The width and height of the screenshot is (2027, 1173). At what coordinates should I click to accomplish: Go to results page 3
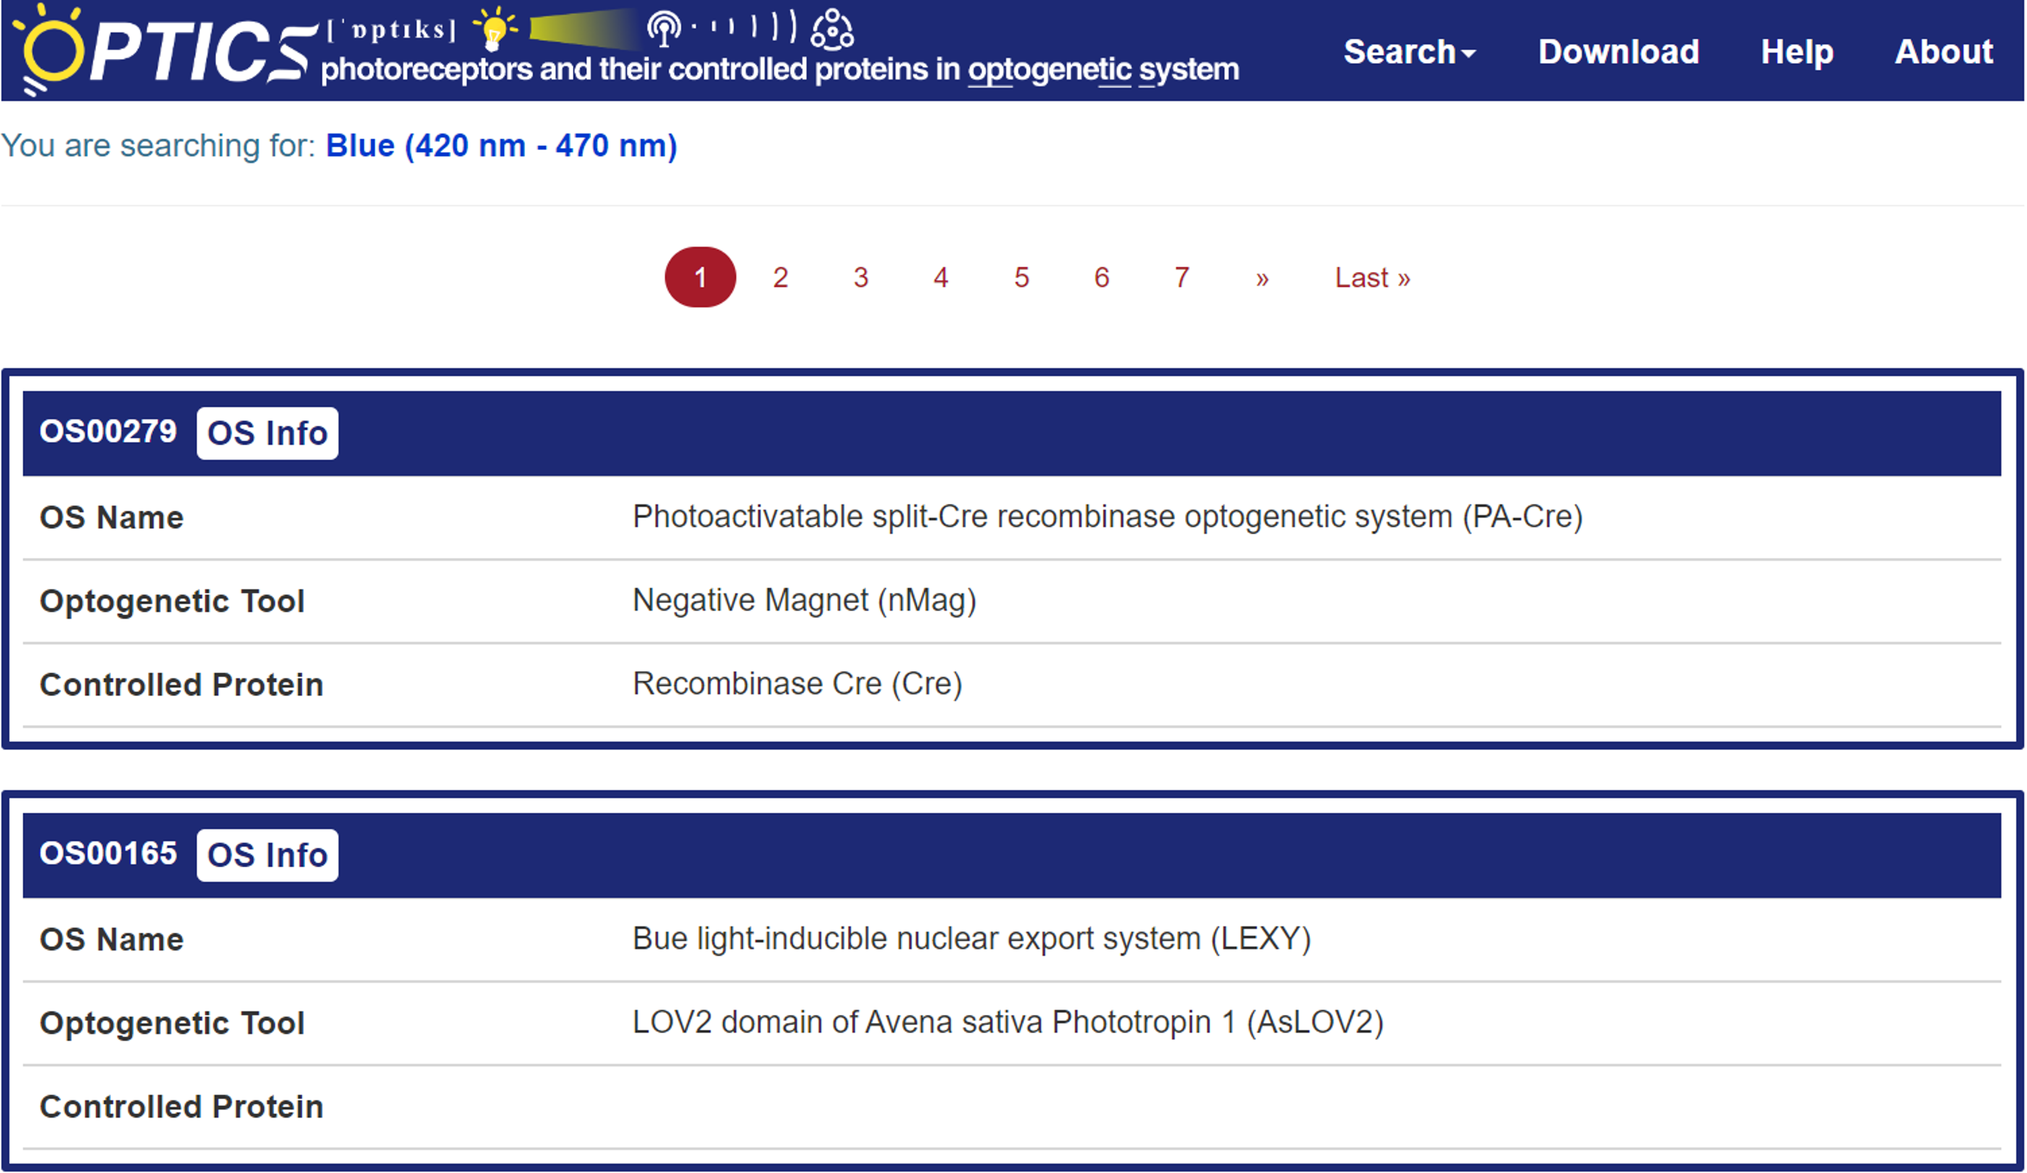point(860,278)
